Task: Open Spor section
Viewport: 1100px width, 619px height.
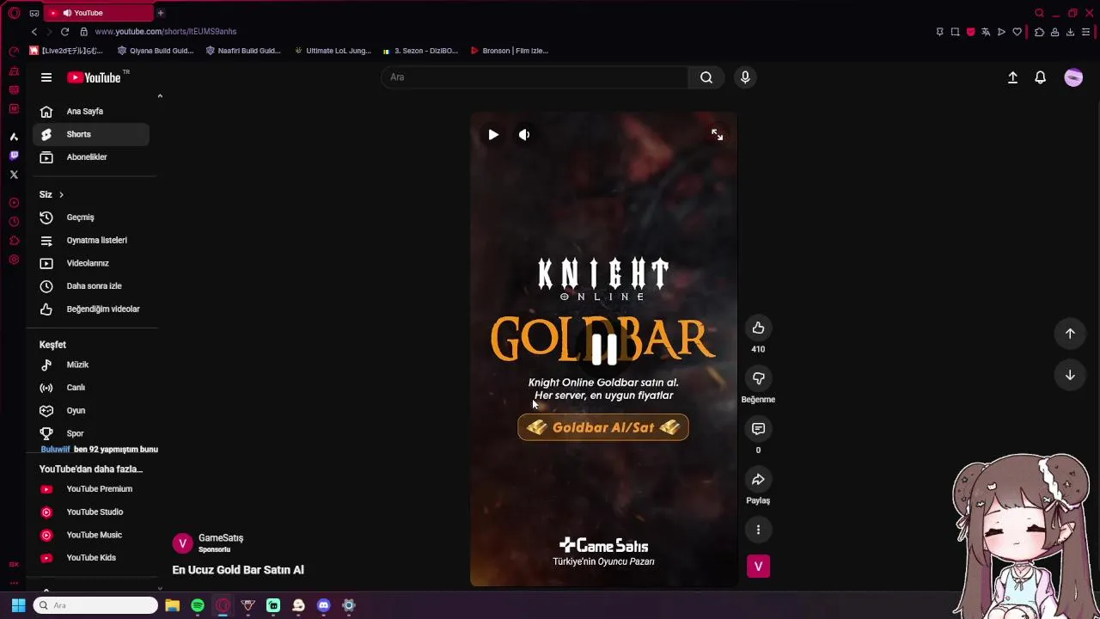Action: pos(91,433)
